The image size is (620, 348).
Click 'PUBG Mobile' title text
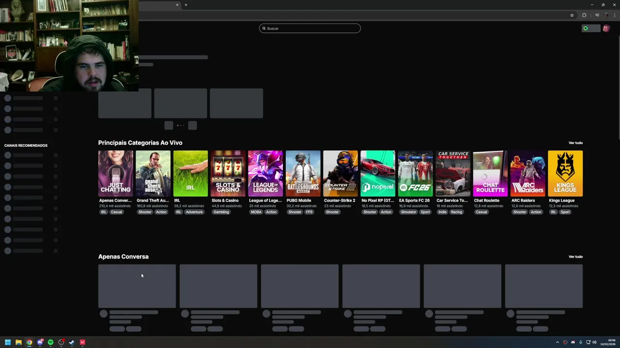[299, 201]
